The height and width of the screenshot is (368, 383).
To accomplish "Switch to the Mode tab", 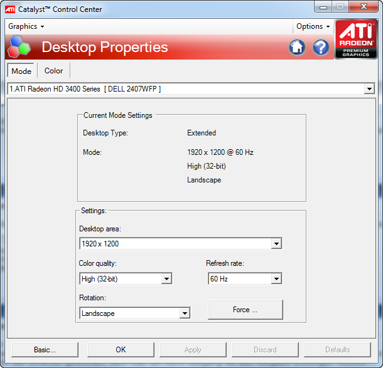I will 21,71.
